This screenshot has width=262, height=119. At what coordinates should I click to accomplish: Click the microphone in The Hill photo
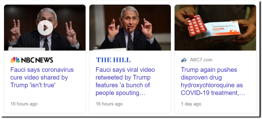128,30
